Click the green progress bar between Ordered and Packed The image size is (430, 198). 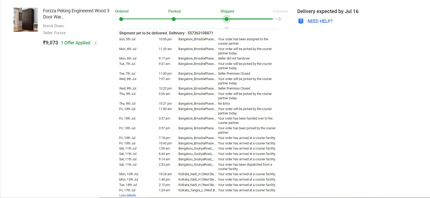point(147,19)
